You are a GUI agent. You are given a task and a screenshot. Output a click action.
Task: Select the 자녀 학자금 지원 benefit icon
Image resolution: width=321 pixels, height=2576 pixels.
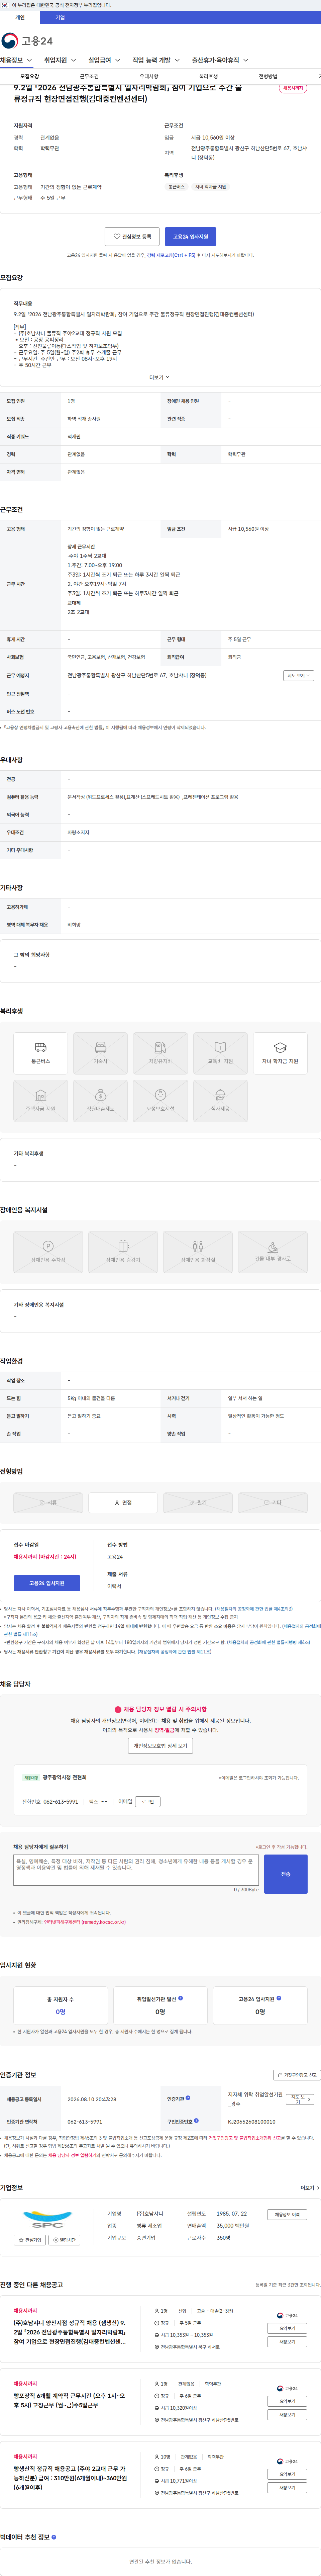pos(280,1053)
